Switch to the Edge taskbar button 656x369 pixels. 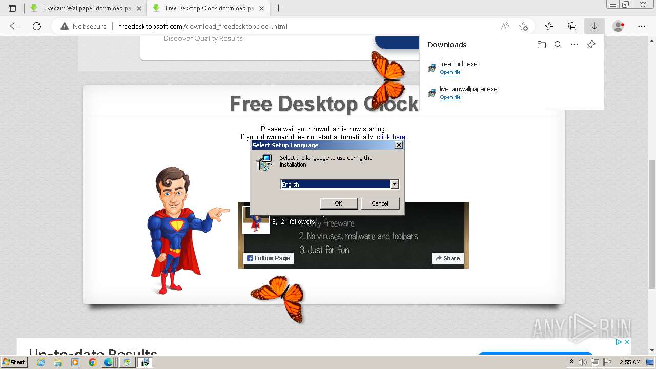109,362
